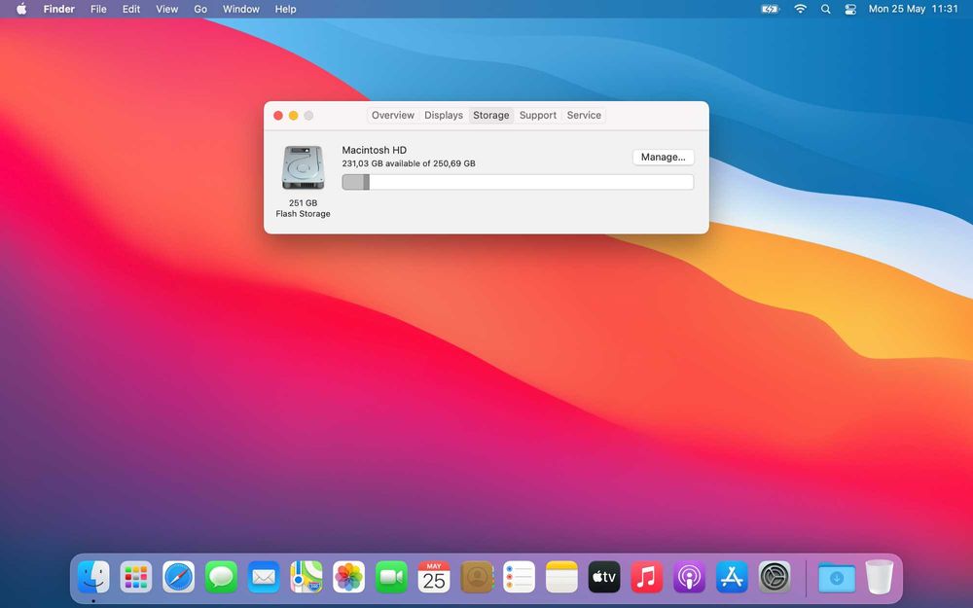Open the Downloads folder in Dock
973x608 pixels.
click(836, 577)
